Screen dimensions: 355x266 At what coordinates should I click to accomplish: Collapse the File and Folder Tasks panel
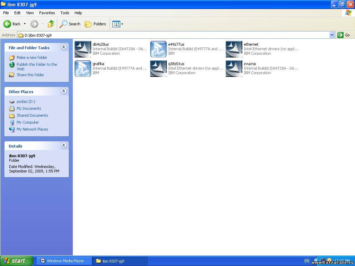(64, 47)
